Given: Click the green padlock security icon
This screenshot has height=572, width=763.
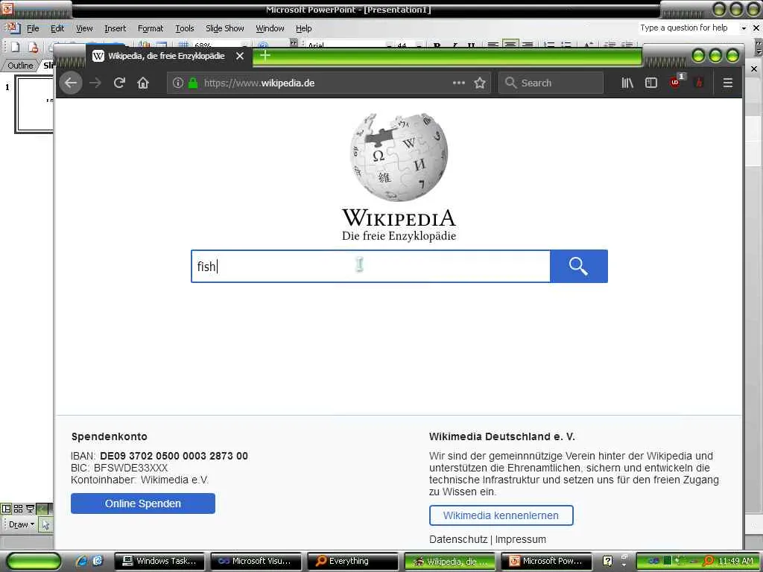Looking at the screenshot, I should (x=193, y=83).
